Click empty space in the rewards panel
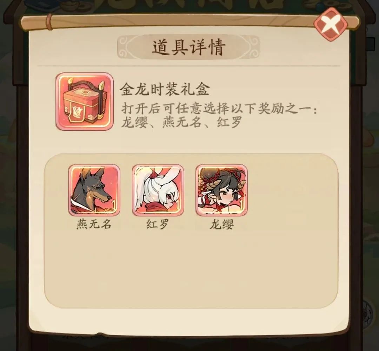This screenshot has width=379, height=351. coord(191,266)
